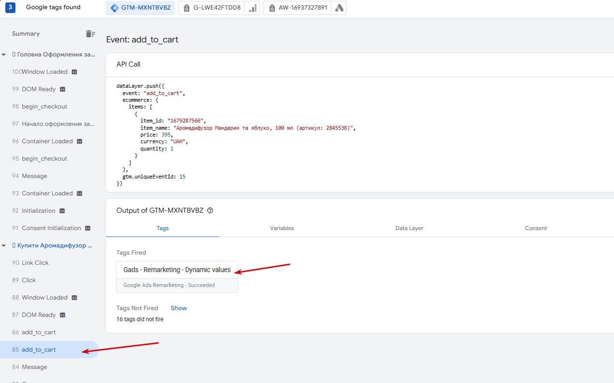Click the code icon next to 93 Container Loaded

click(x=80, y=193)
